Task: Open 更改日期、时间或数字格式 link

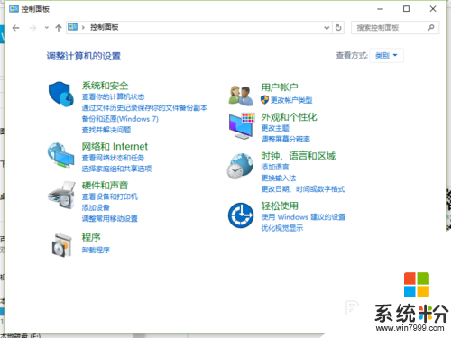Action: point(303,189)
